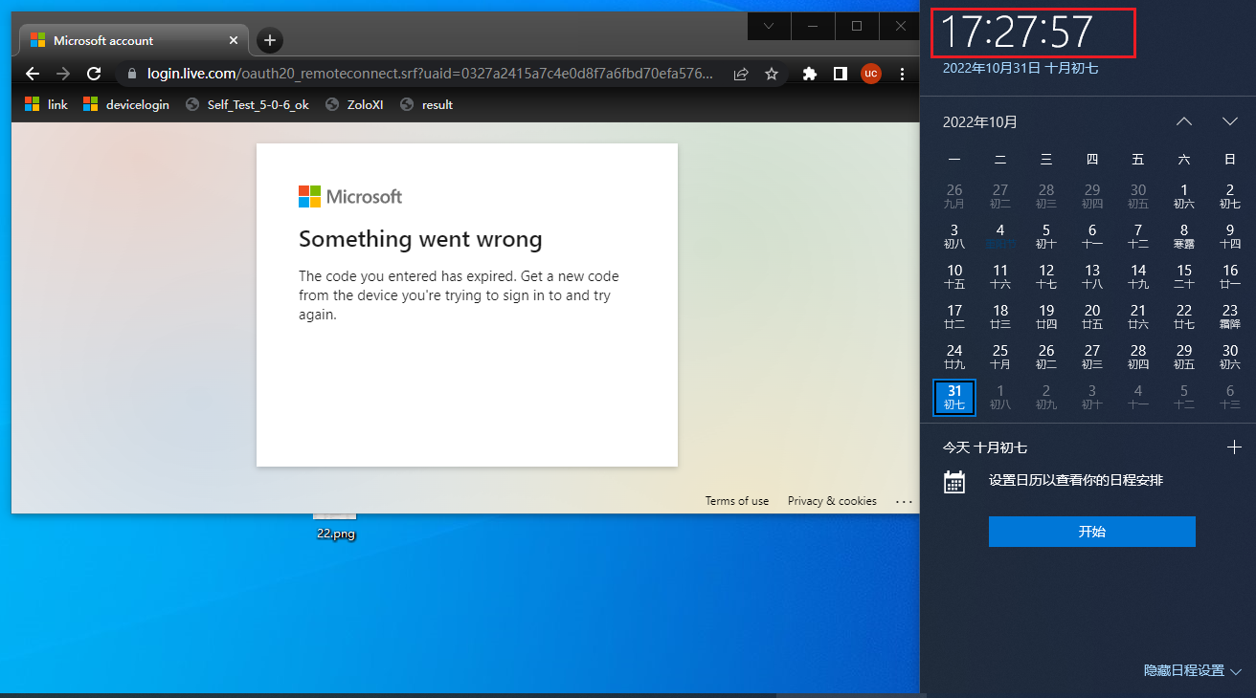Select the Microsoft account tab
This screenshot has height=698, width=1256.
coord(134,40)
